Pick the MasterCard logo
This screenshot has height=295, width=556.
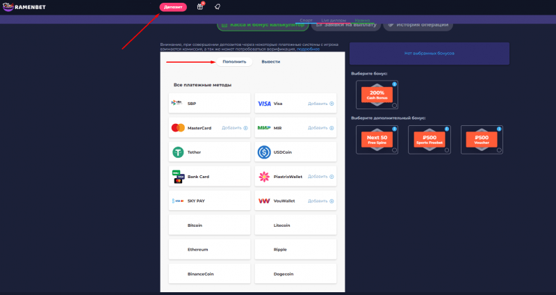[x=177, y=128]
